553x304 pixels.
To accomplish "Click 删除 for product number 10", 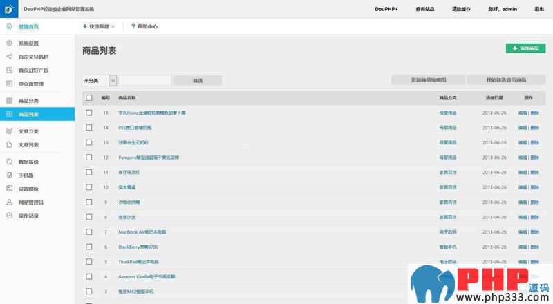I will coord(534,187).
